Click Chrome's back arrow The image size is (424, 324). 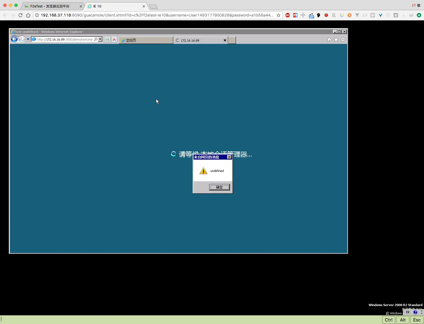[5, 15]
